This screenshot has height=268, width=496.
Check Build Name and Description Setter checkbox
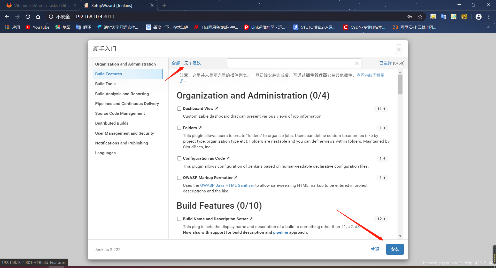coord(179,219)
